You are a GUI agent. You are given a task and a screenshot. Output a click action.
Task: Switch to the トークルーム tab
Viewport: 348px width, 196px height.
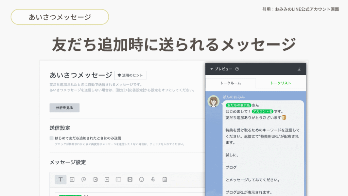pyautogui.click(x=231, y=83)
